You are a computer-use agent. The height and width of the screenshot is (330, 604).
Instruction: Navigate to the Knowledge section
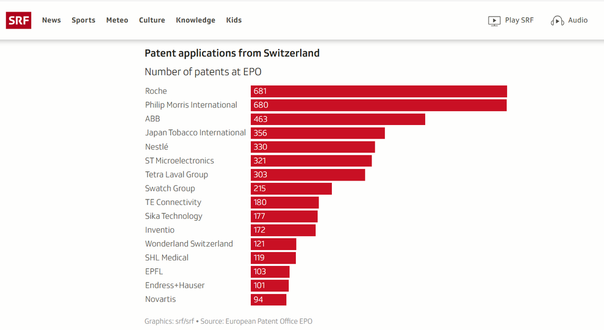[195, 20]
